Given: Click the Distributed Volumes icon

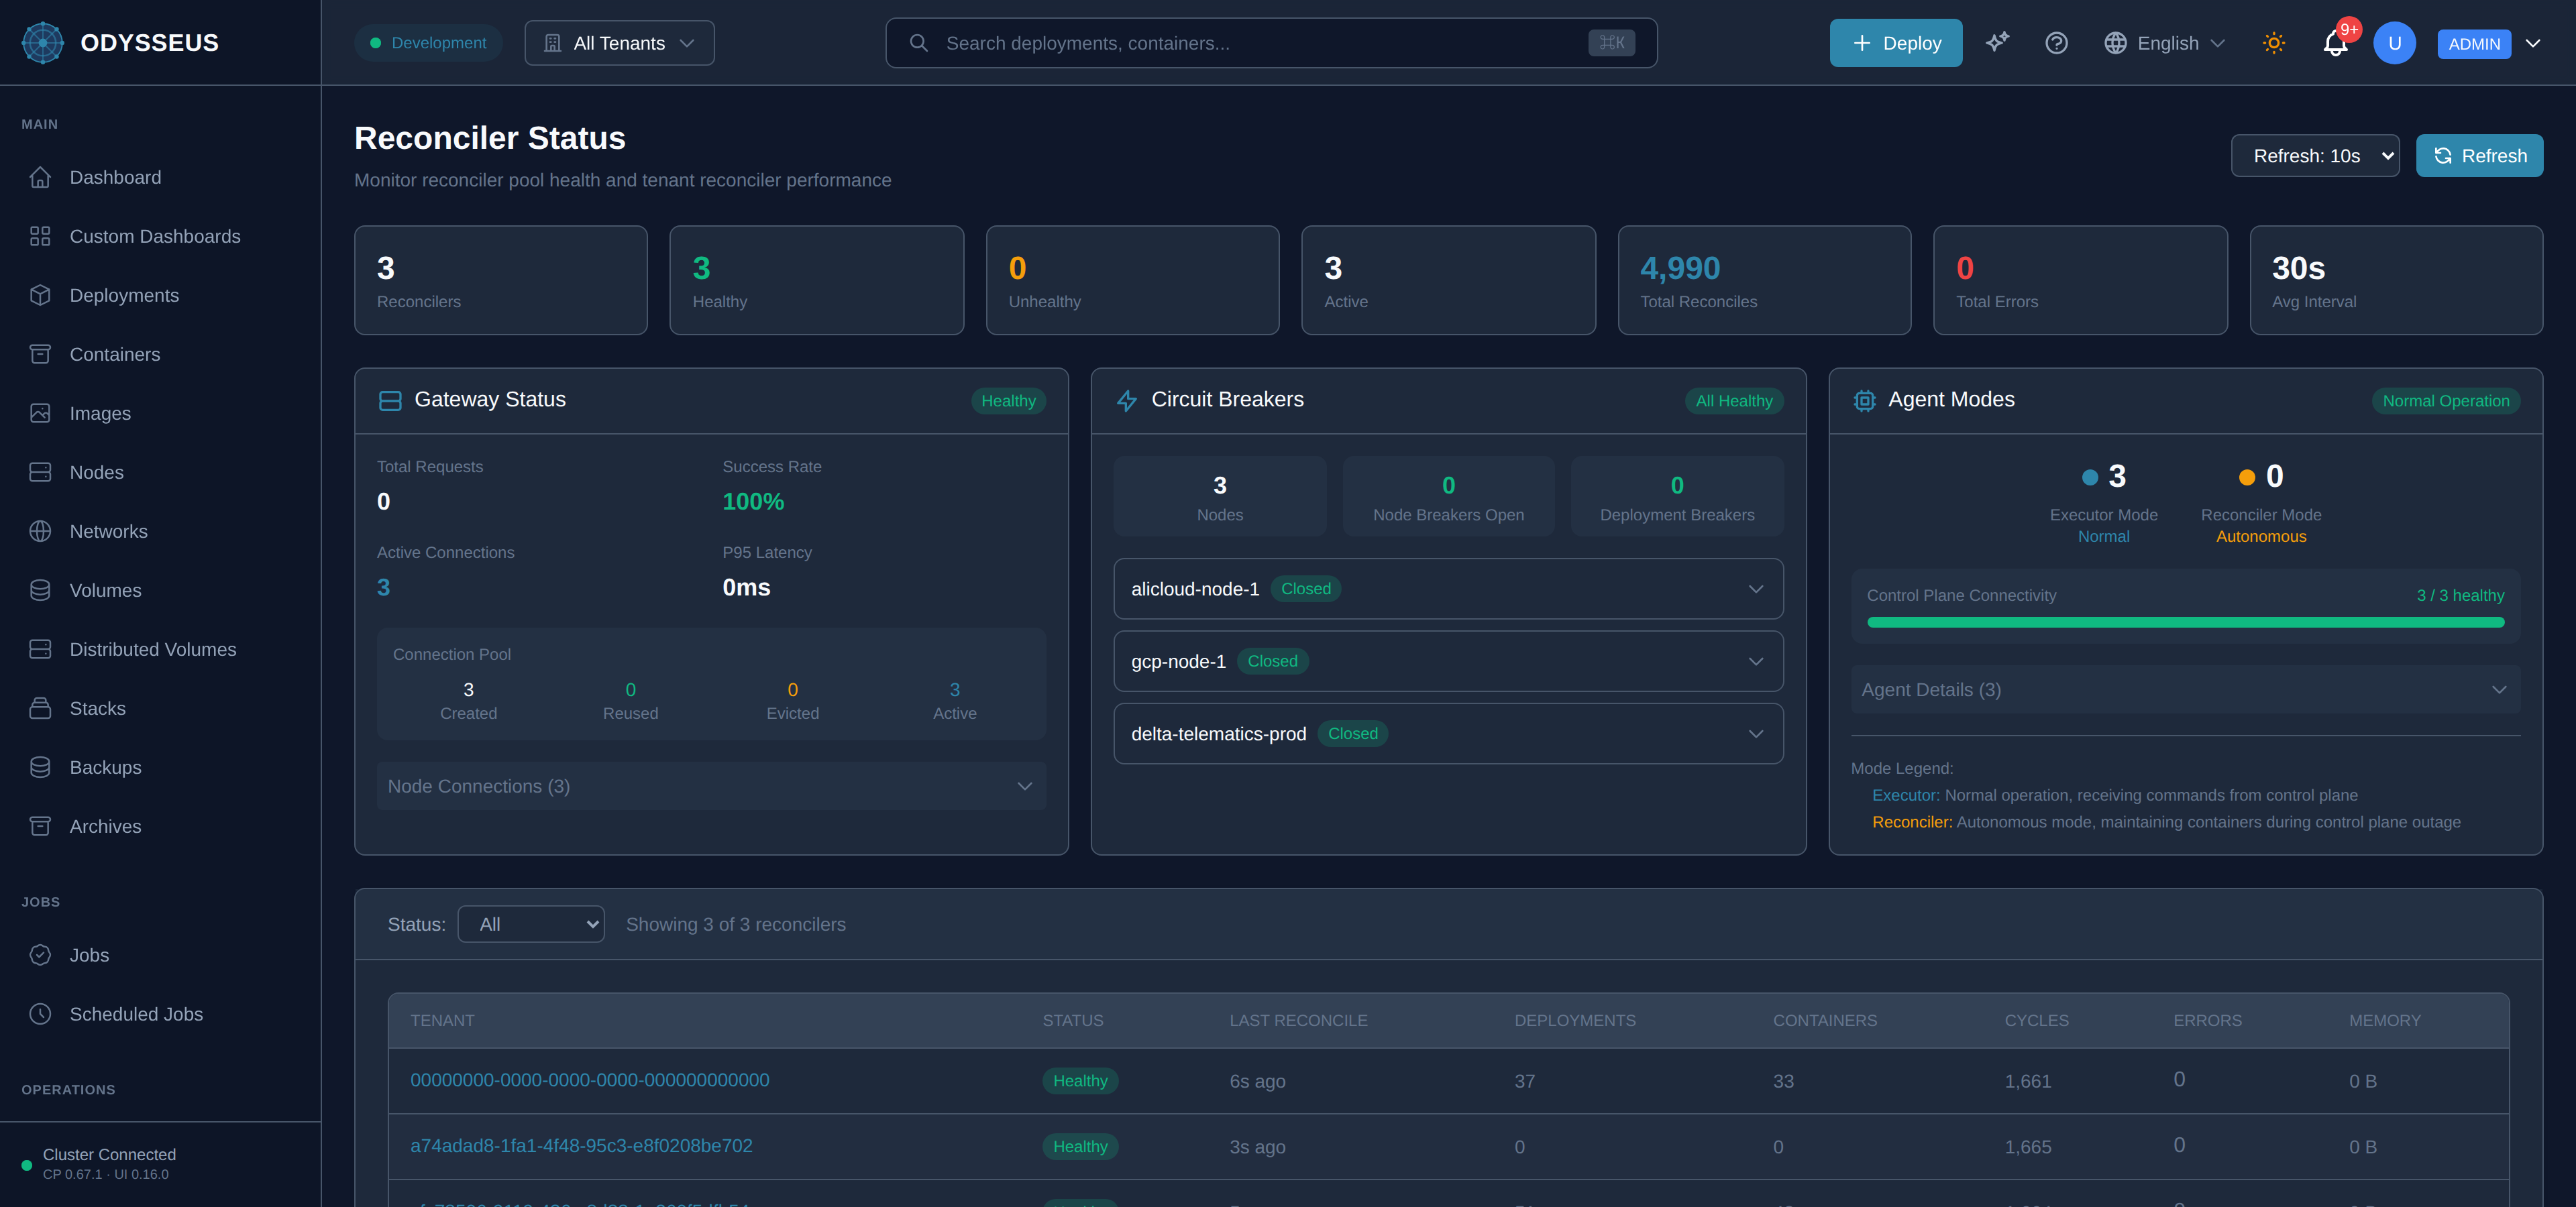Looking at the screenshot, I should 40,648.
